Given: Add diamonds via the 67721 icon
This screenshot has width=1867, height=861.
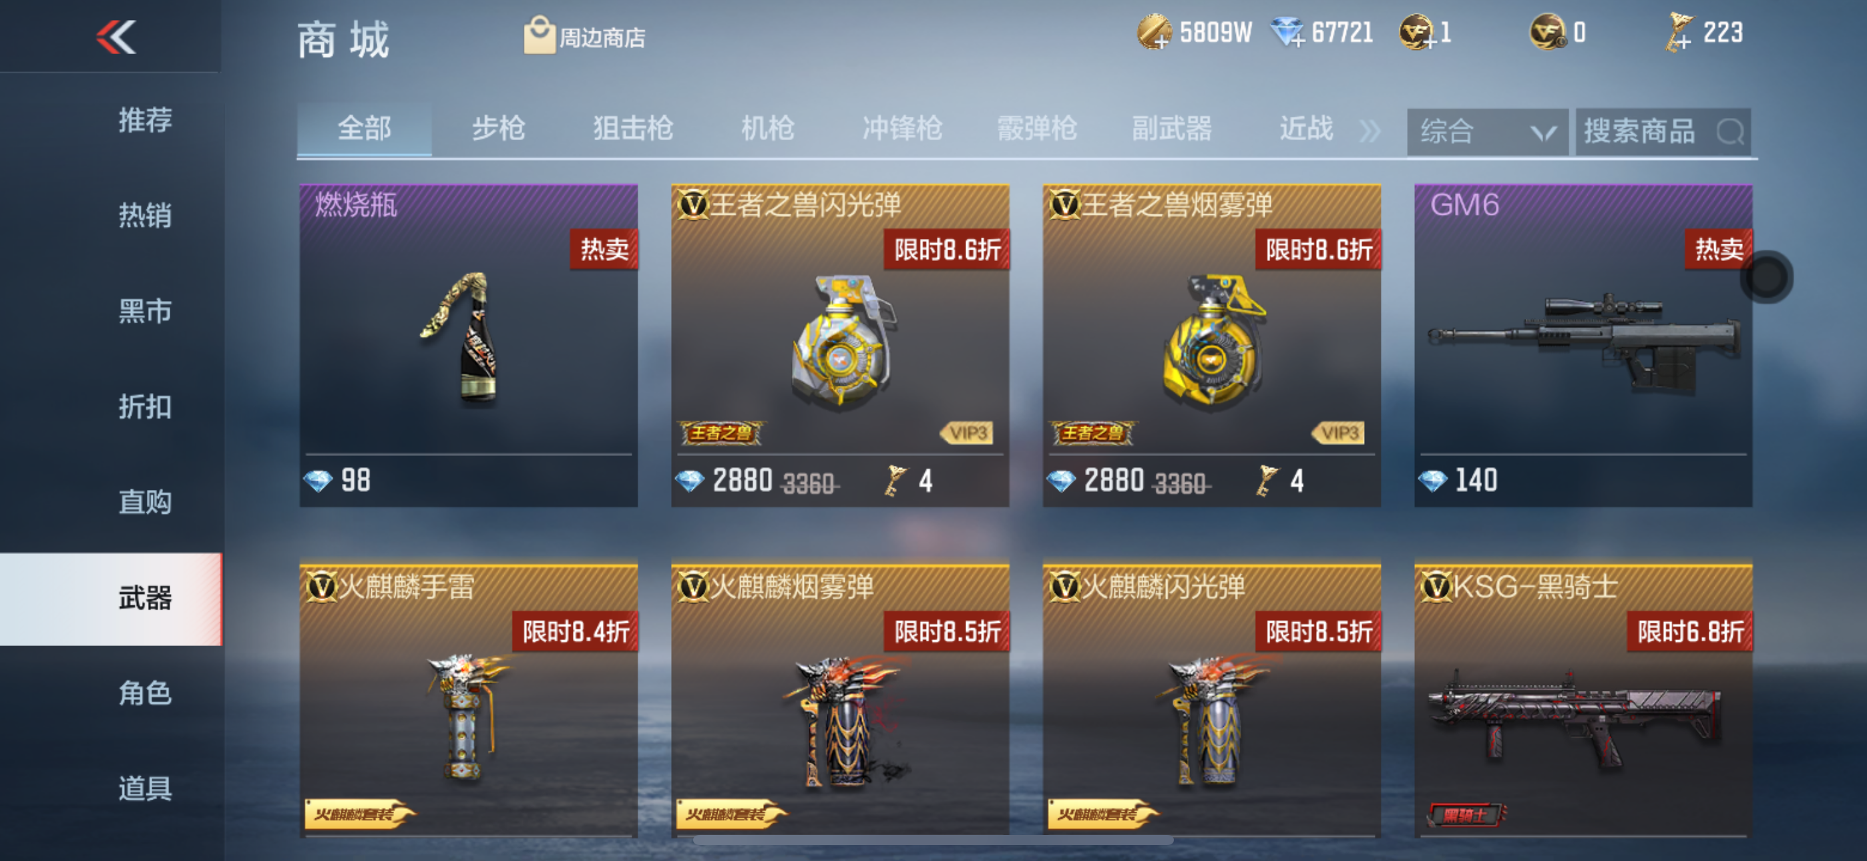Looking at the screenshot, I should tap(1287, 33).
